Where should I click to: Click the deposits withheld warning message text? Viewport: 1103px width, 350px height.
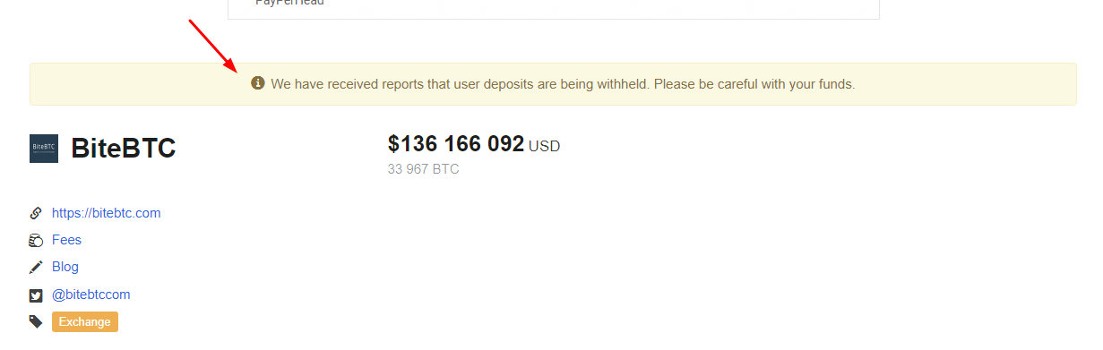click(563, 84)
